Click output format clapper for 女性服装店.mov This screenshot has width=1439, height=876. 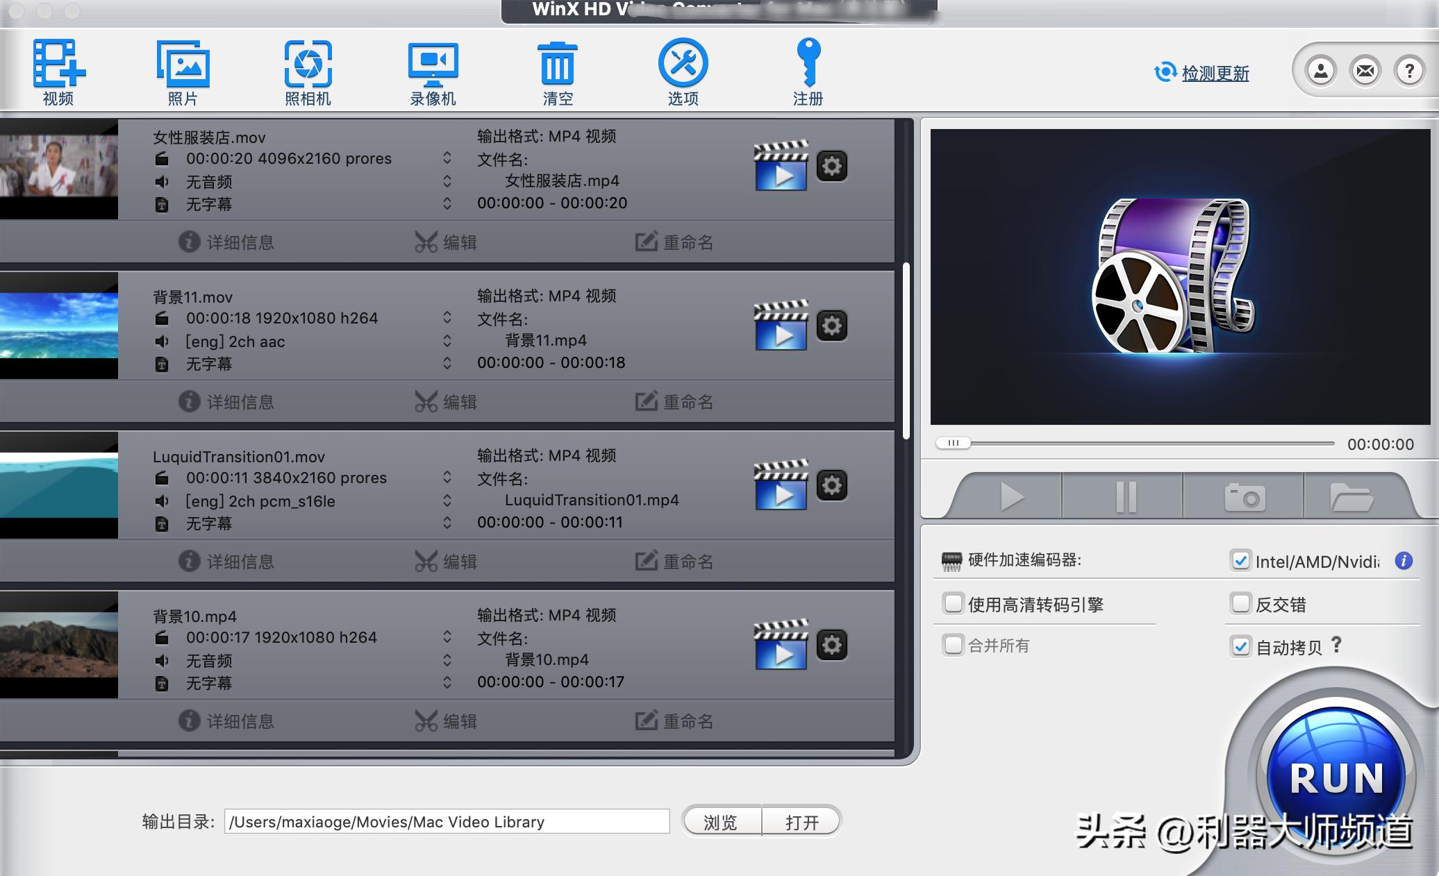click(781, 167)
